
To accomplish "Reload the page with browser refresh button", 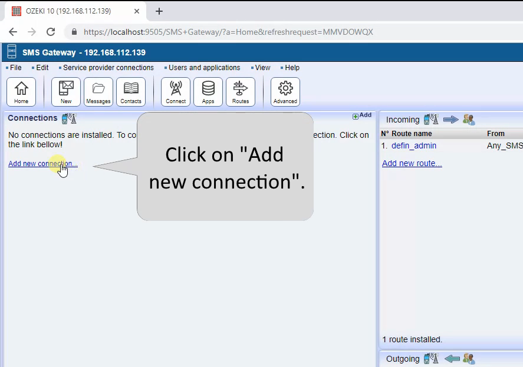I will 51,32.
